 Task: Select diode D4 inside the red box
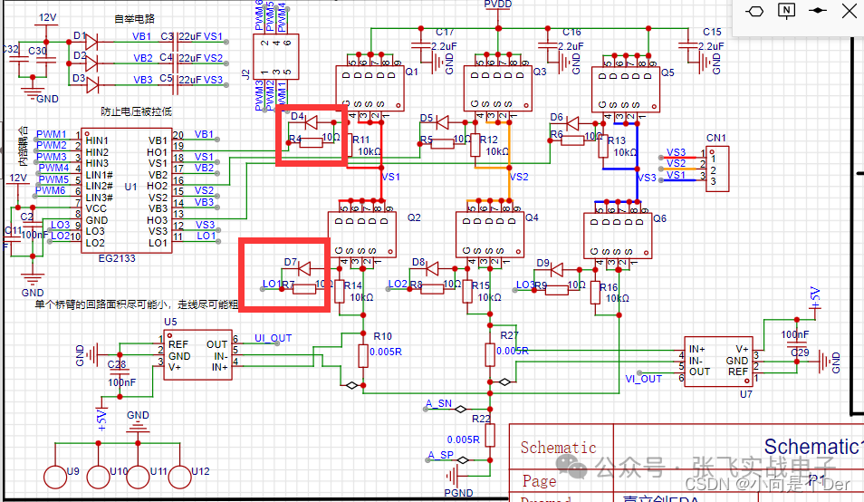click(312, 121)
